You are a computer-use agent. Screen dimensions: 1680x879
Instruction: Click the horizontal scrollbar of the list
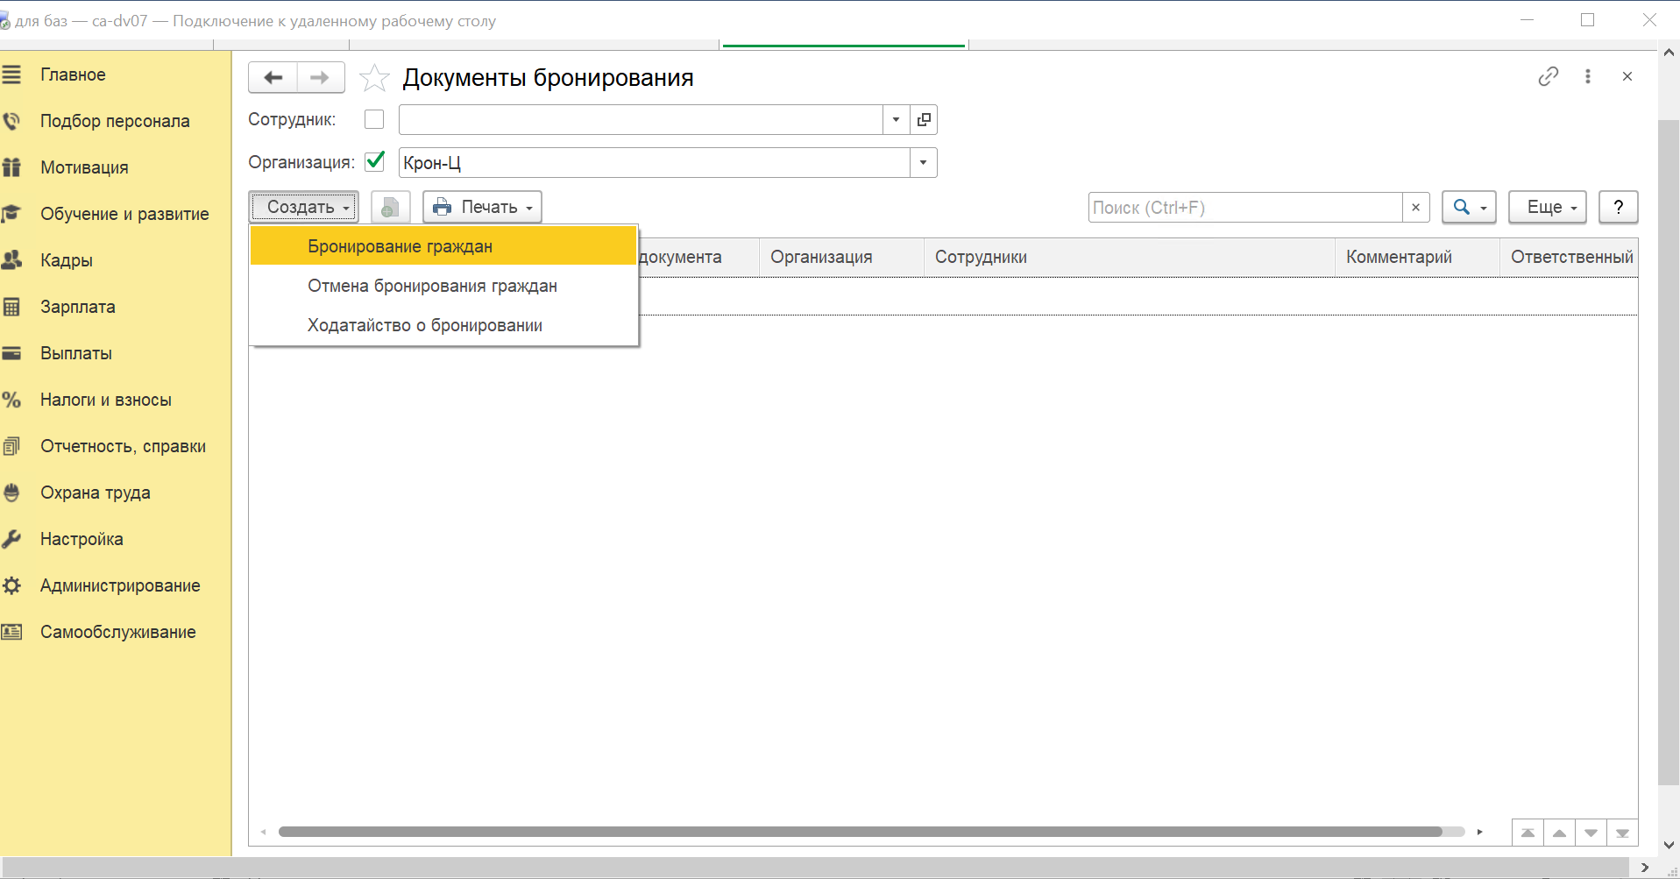(x=859, y=832)
